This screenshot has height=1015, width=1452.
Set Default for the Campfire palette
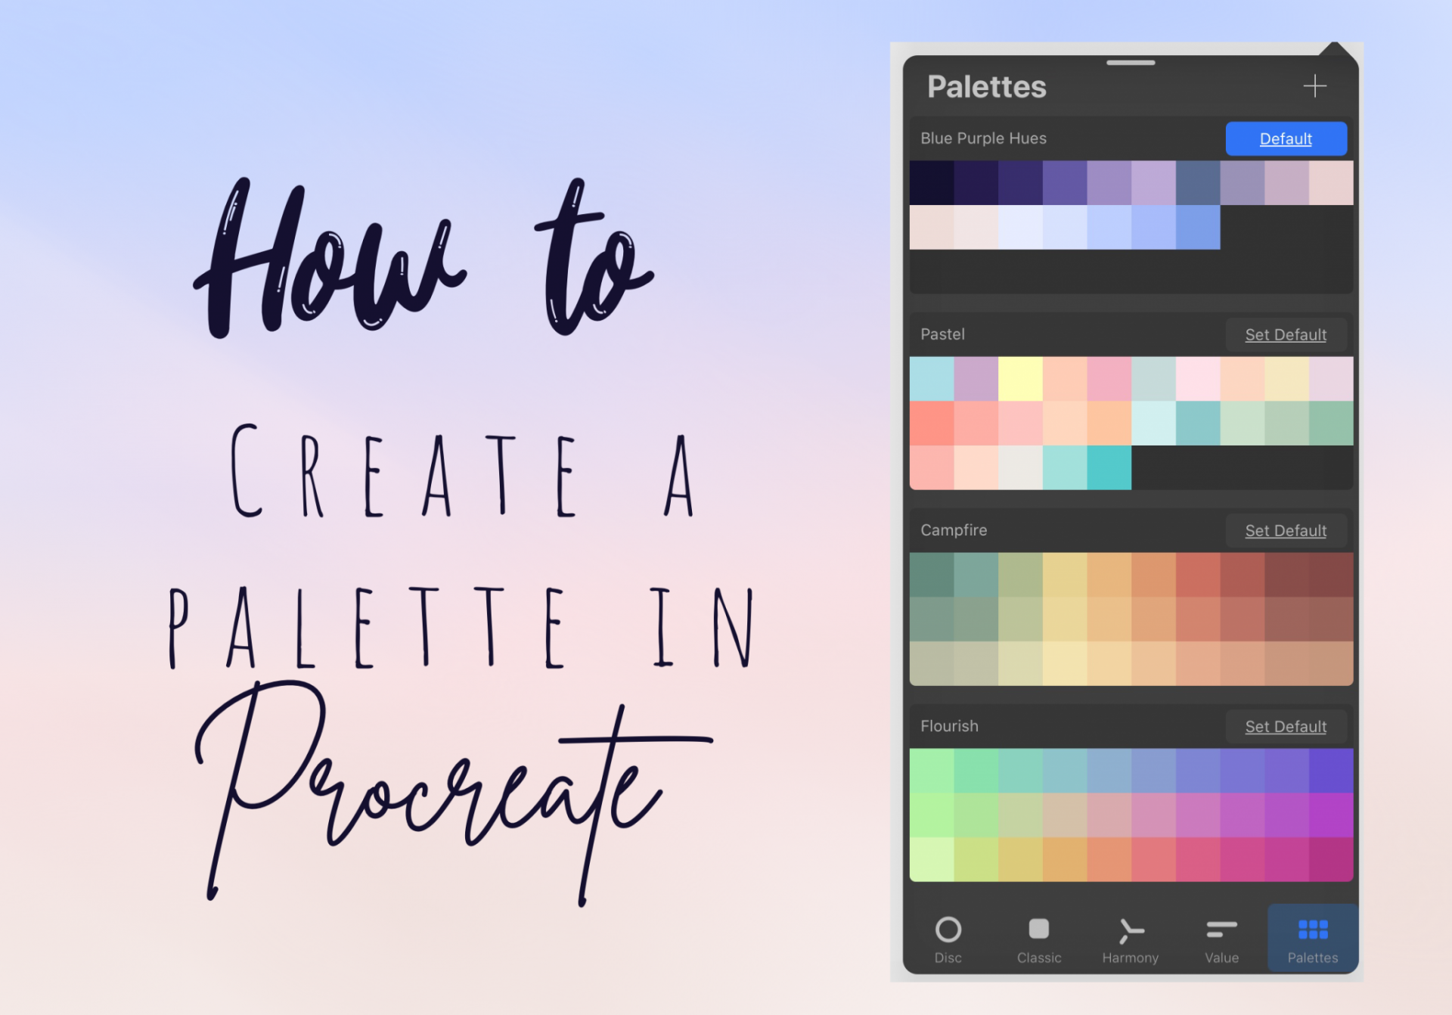pyautogui.click(x=1284, y=529)
